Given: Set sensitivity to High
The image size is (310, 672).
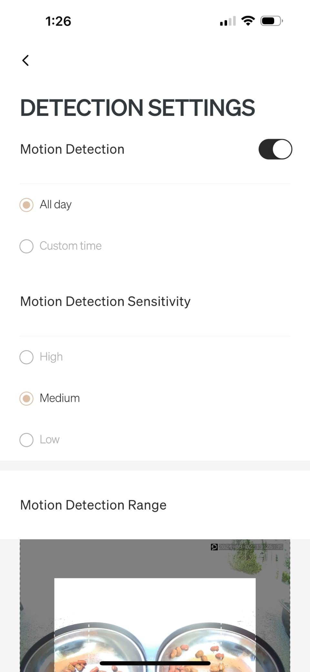Looking at the screenshot, I should (x=26, y=357).
